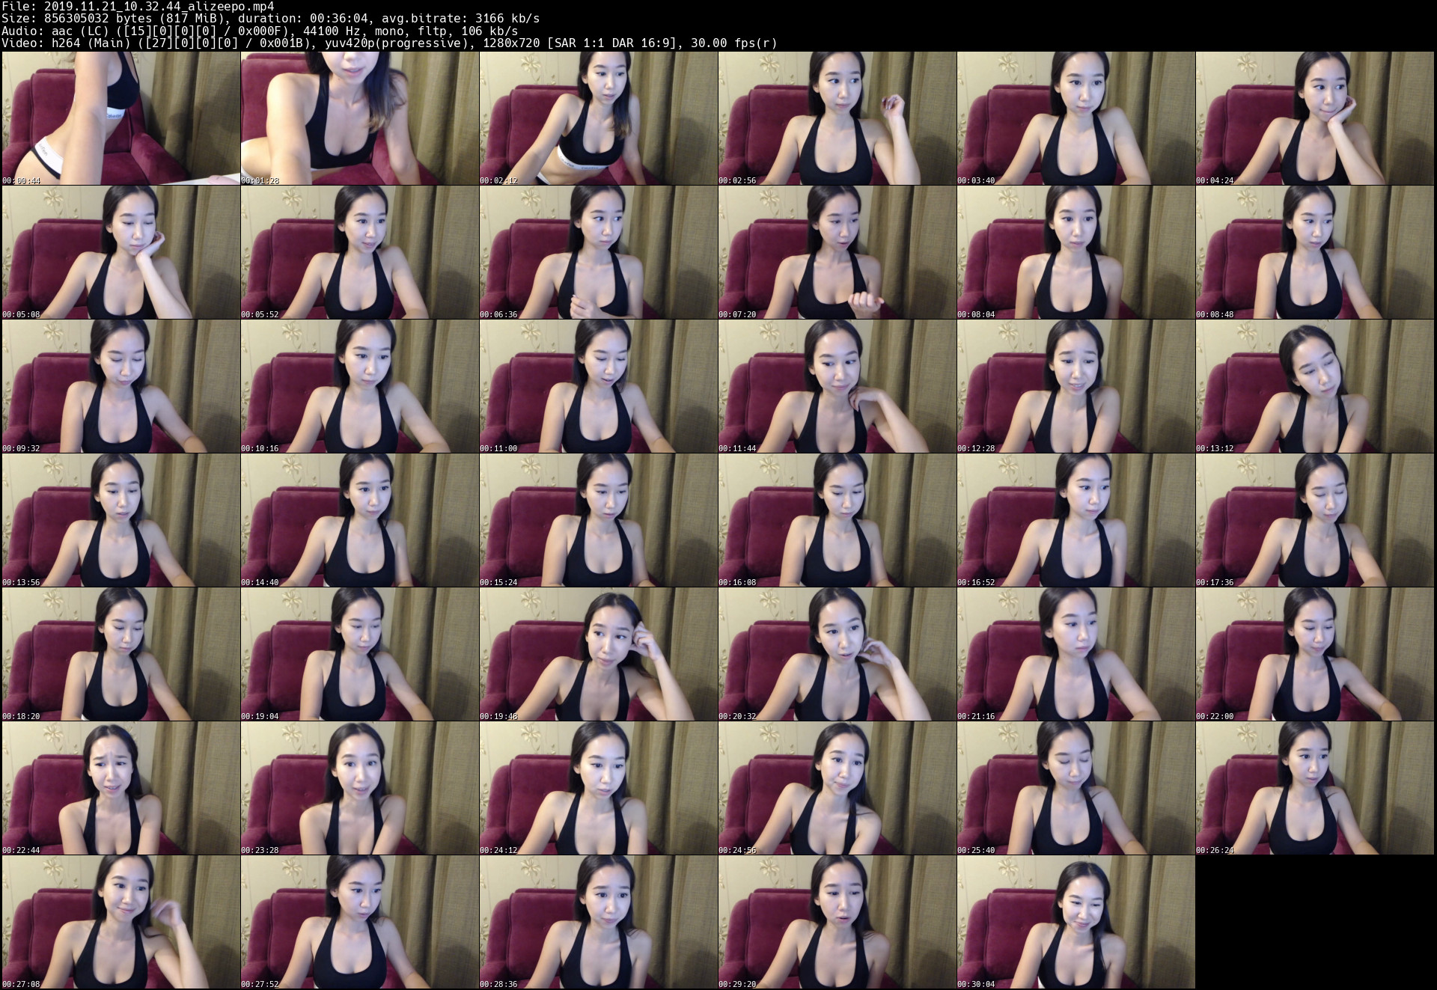Click the 00:27:52 thumbnail
The image size is (1437, 990).
click(x=359, y=922)
